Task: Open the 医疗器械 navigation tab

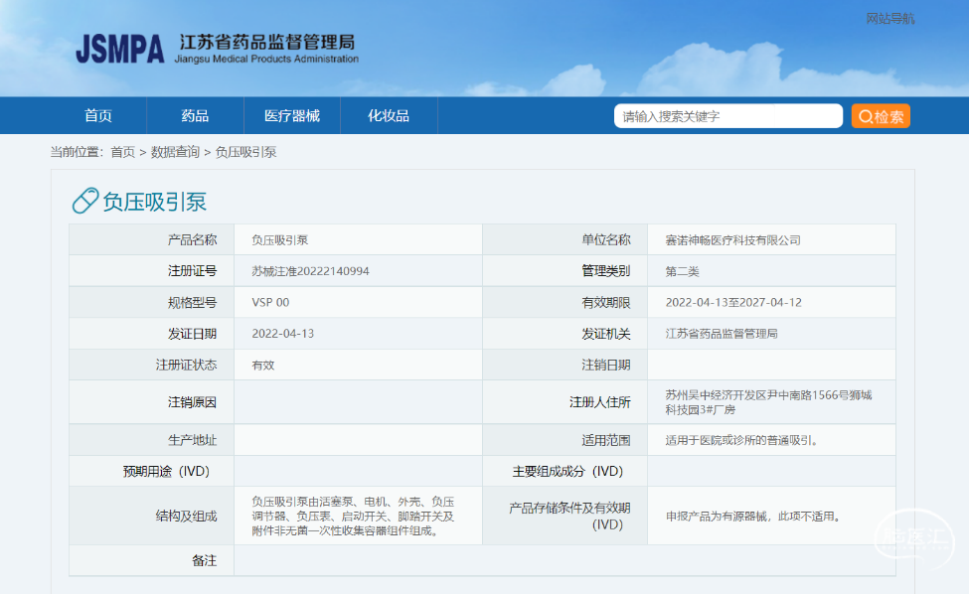Action: [291, 116]
